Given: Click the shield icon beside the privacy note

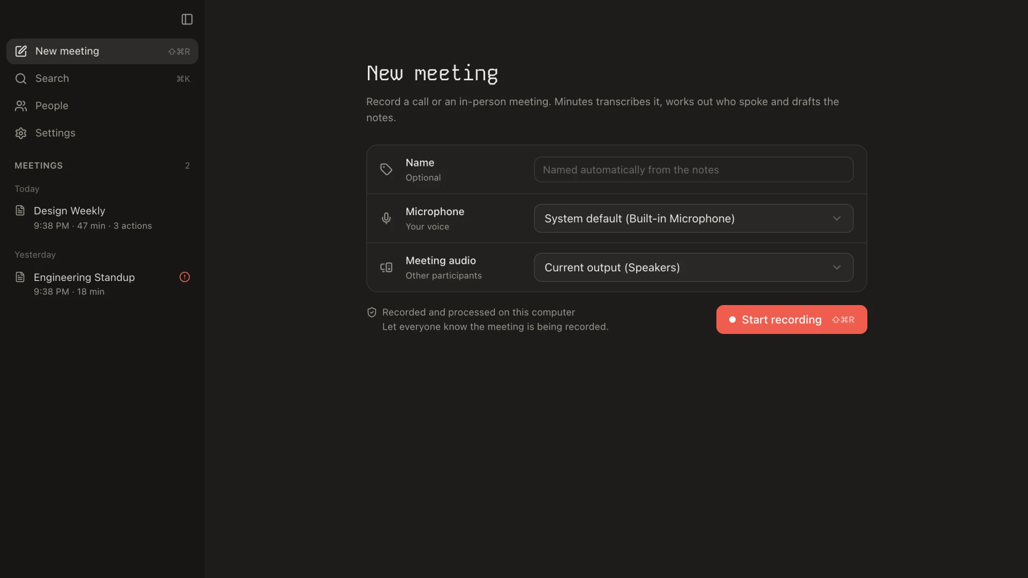Looking at the screenshot, I should click(372, 312).
